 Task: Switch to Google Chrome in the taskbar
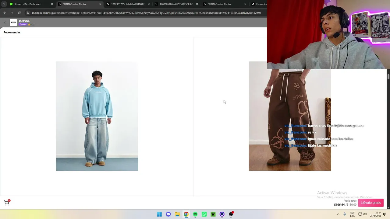click(186, 214)
